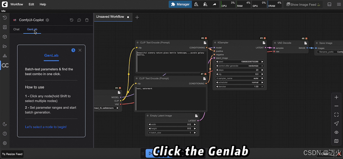Click the #6 node badge fox icon
Image resolution: width=343 pixels, height=159 pixels.
click(206, 38)
